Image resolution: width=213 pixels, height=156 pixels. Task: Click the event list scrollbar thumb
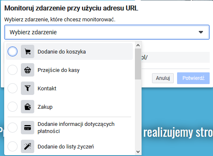pyautogui.click(x=138, y=64)
